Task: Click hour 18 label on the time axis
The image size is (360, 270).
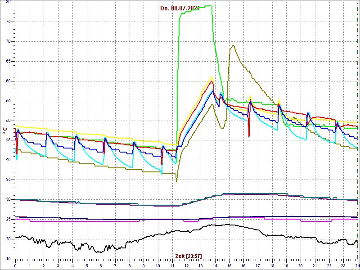Action: point(272,265)
